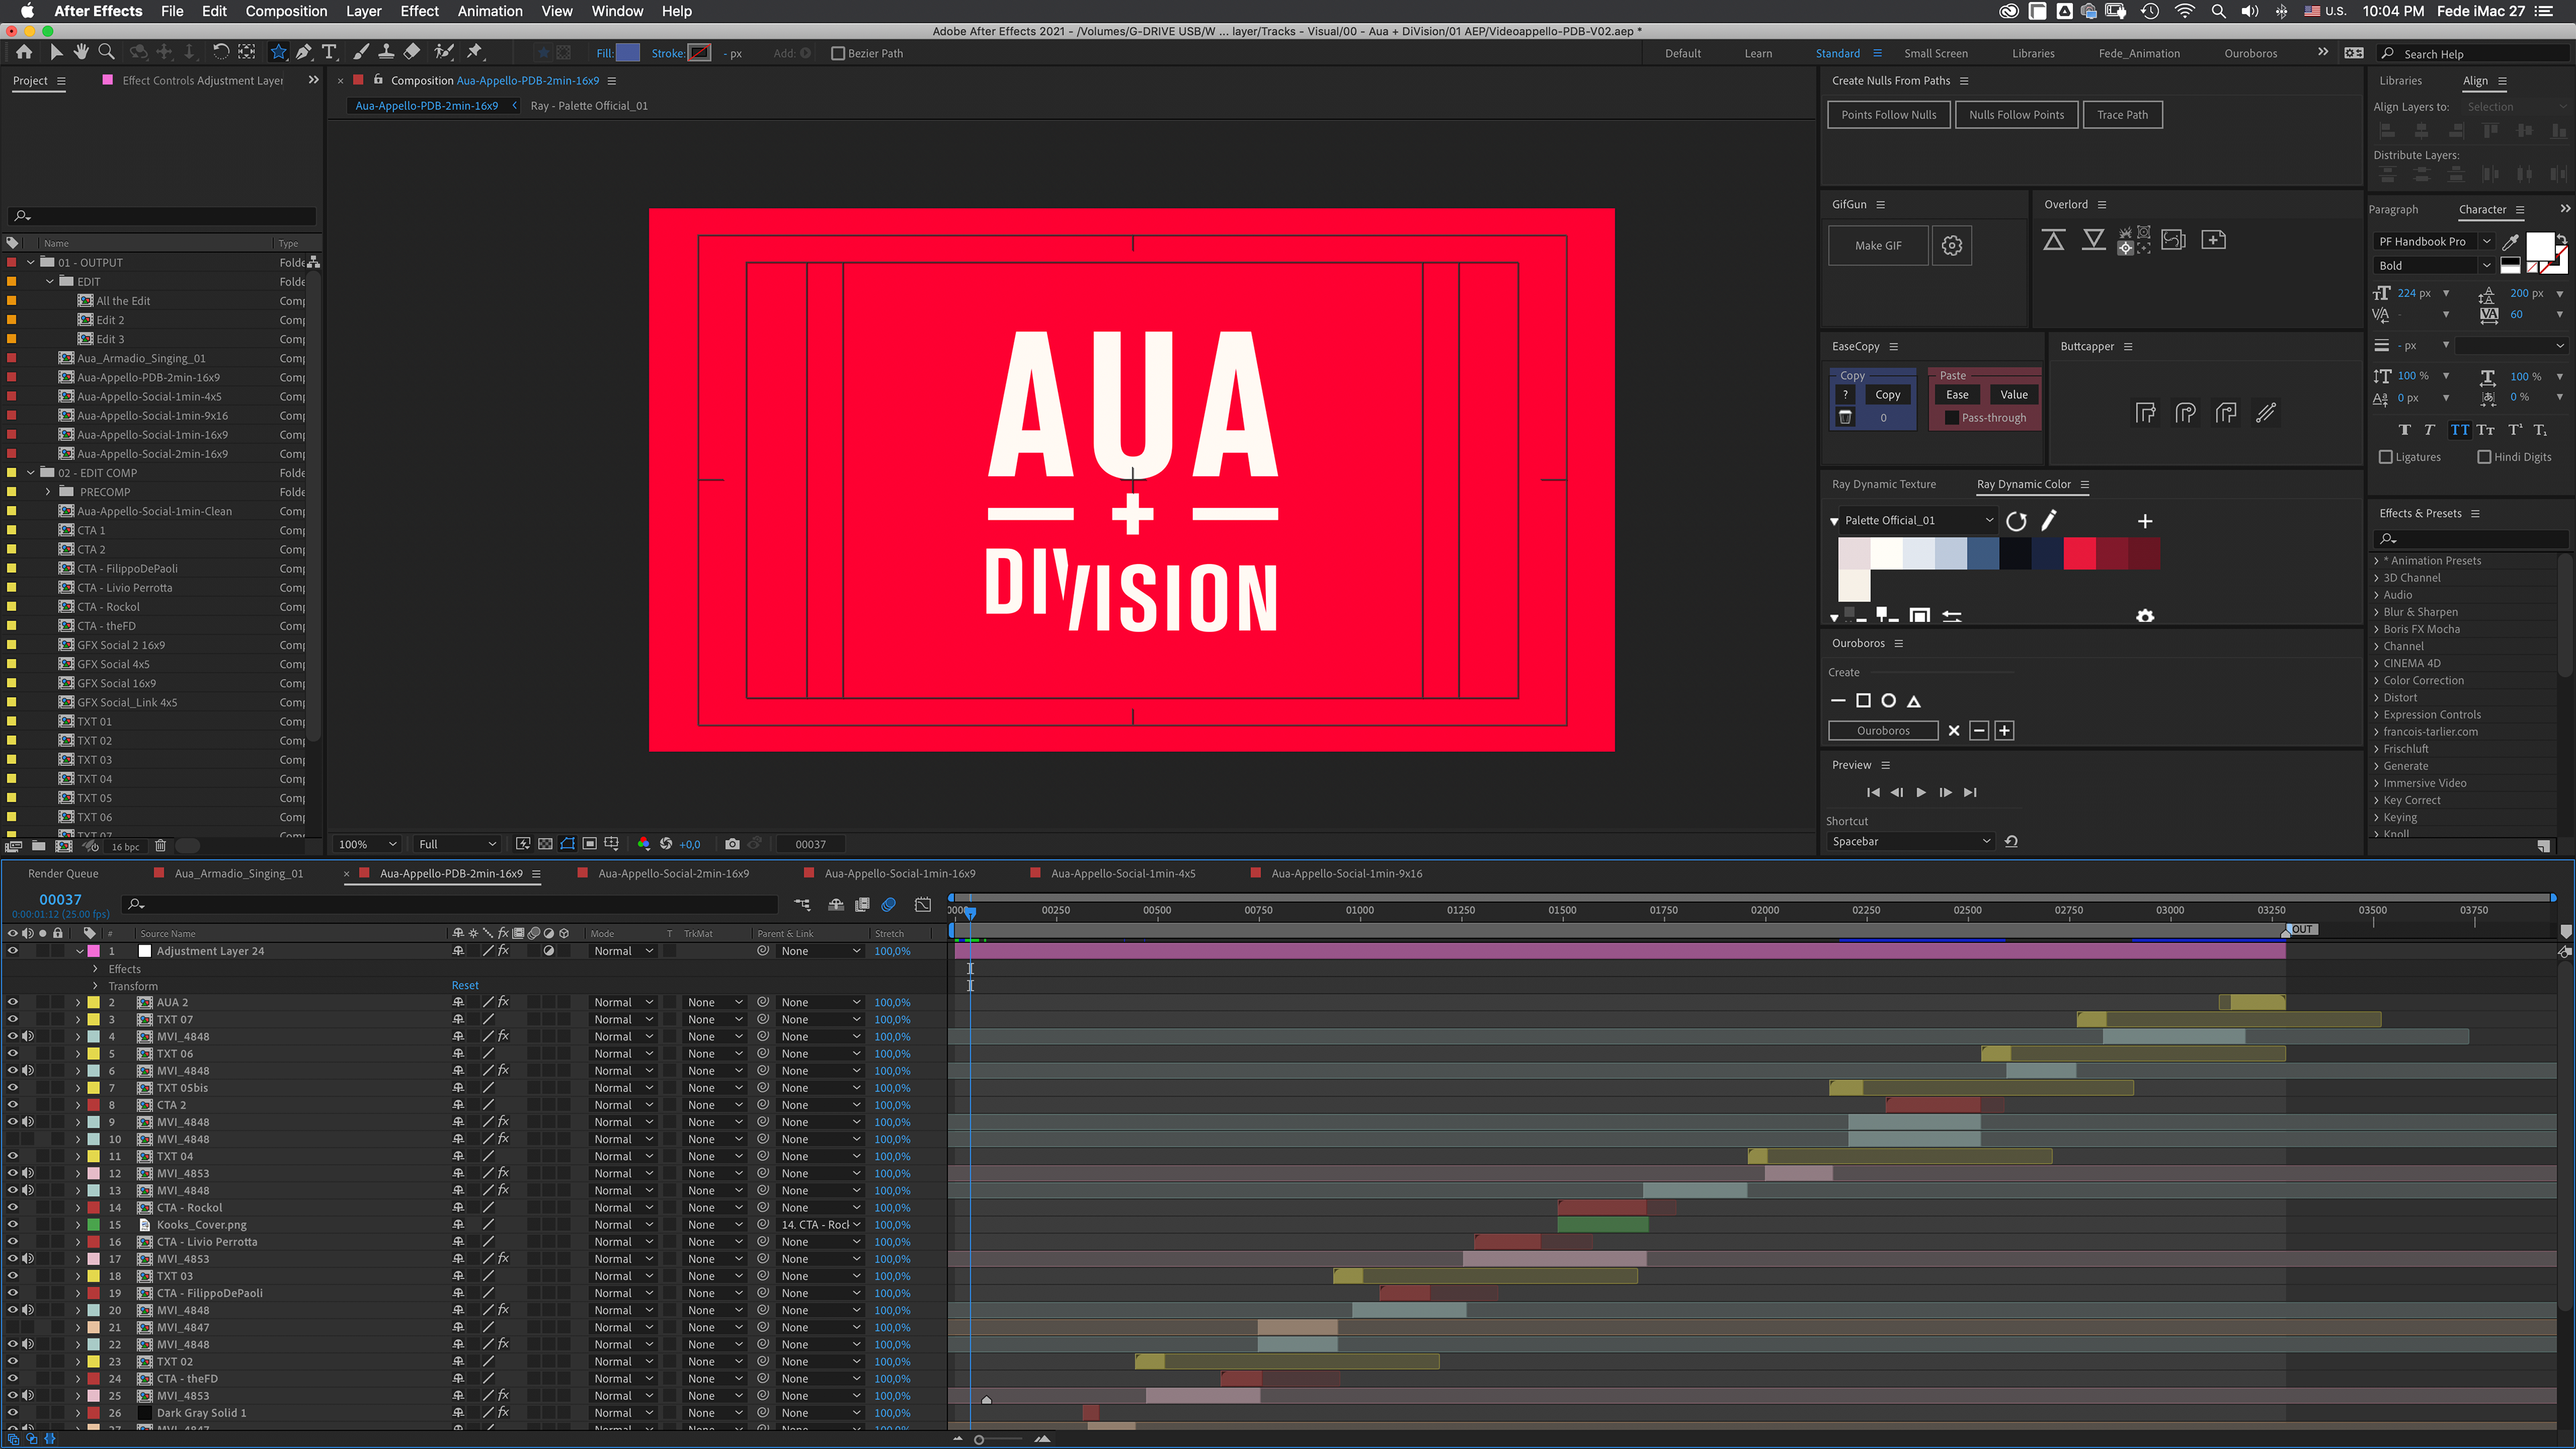Click the Make GIF button
Image resolution: width=2576 pixels, height=1449 pixels.
1877,245
